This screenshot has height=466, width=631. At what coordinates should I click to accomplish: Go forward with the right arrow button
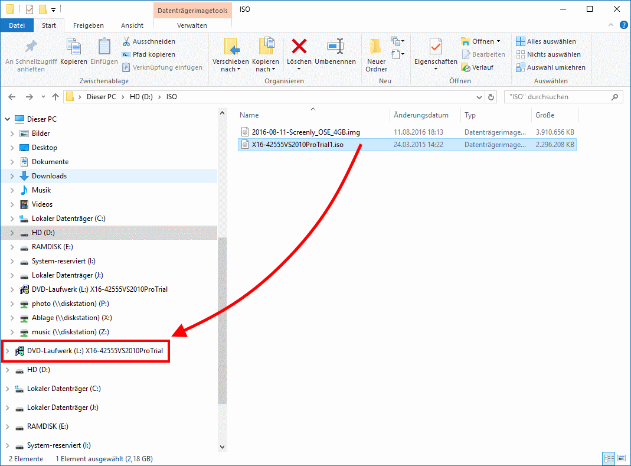click(x=30, y=97)
